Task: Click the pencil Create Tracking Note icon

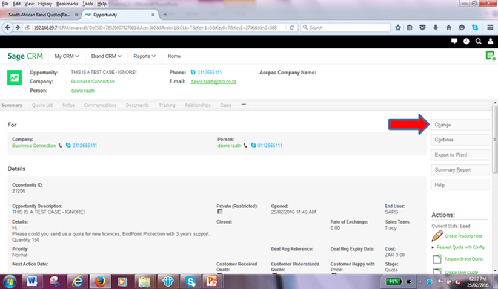Action: tap(437, 236)
